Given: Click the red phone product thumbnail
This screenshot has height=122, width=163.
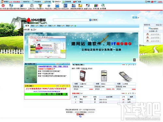Looking at the screenshot, I should pos(83,75).
